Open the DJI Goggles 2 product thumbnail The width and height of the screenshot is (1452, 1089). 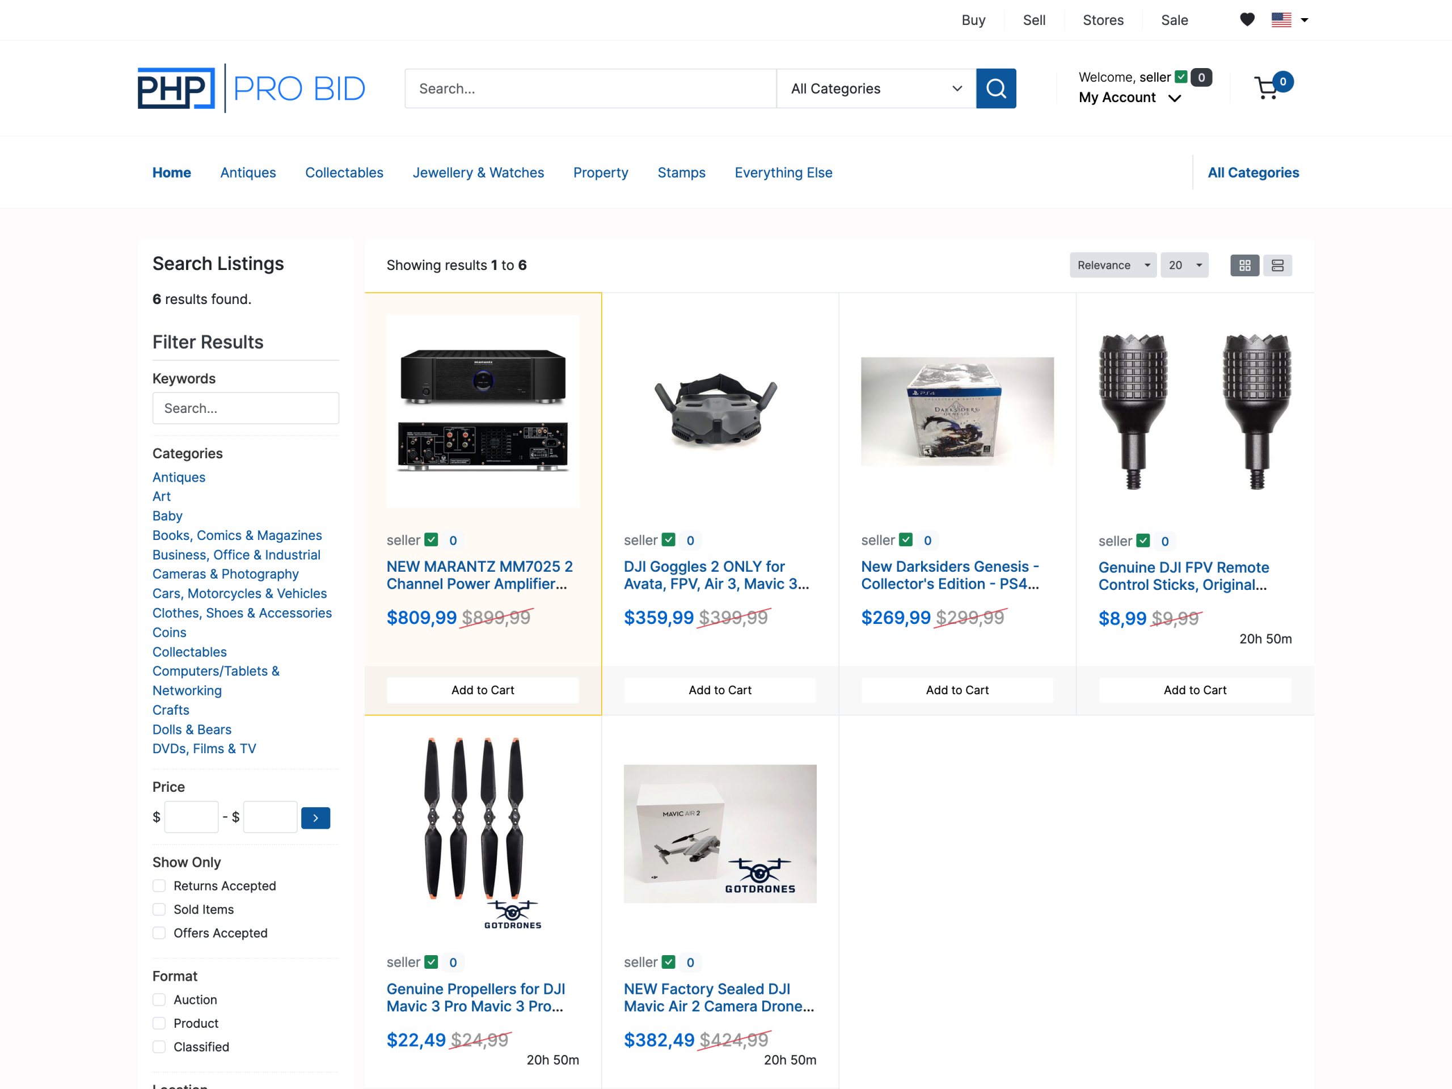tap(719, 410)
